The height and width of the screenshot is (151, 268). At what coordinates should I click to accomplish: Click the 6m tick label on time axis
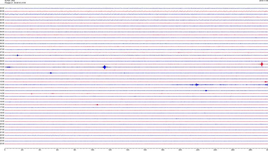click(58, 150)
